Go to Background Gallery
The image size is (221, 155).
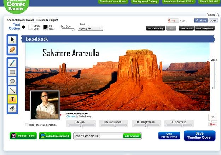pos(145,1)
